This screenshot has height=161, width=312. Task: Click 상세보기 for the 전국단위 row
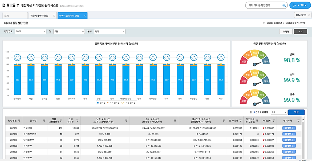289,128
